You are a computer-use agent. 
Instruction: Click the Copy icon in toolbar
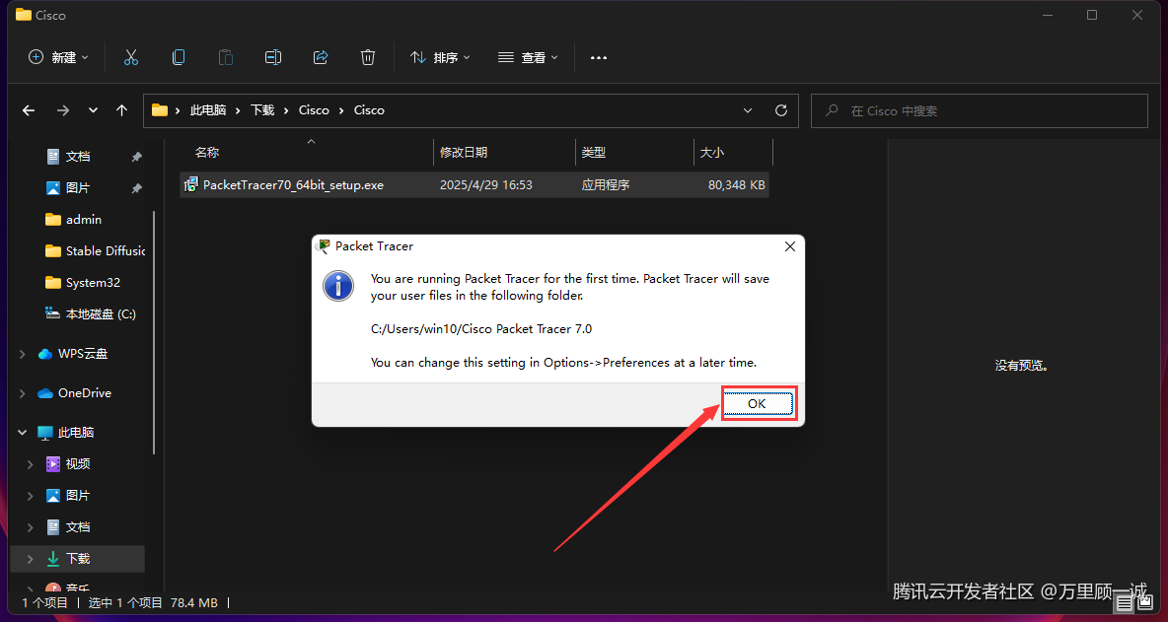[178, 57]
